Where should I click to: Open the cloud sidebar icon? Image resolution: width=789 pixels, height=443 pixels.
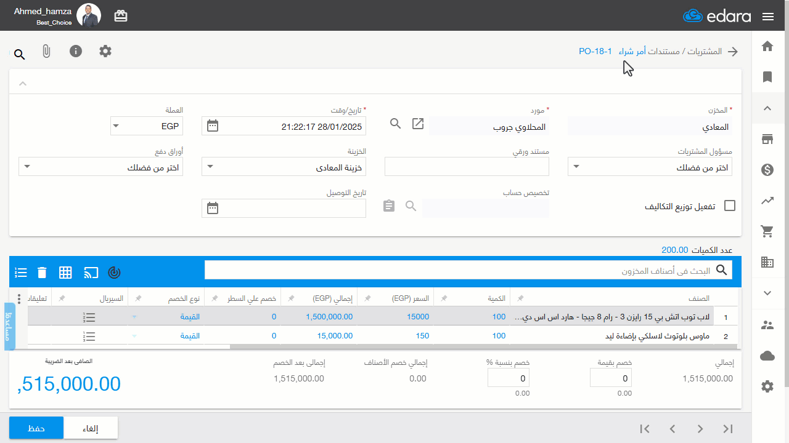pyautogui.click(x=767, y=356)
